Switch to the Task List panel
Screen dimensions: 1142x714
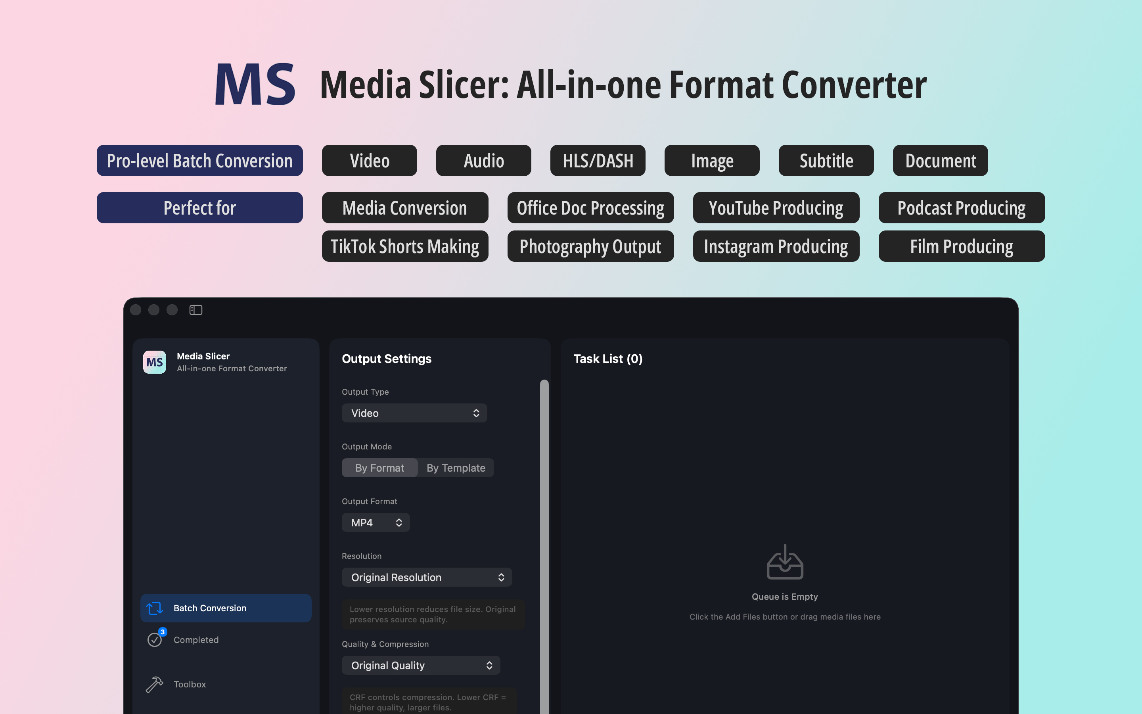(608, 359)
